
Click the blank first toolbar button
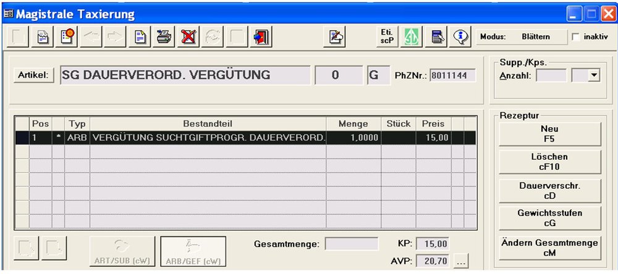click(x=18, y=38)
